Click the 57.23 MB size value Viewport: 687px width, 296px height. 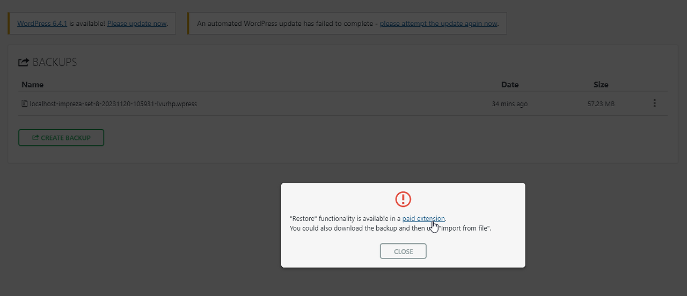coord(601,103)
